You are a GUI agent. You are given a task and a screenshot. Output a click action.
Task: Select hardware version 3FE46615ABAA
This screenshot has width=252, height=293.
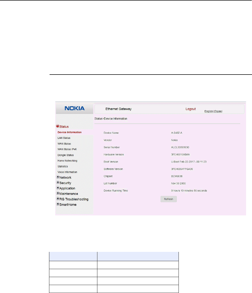[180, 154]
